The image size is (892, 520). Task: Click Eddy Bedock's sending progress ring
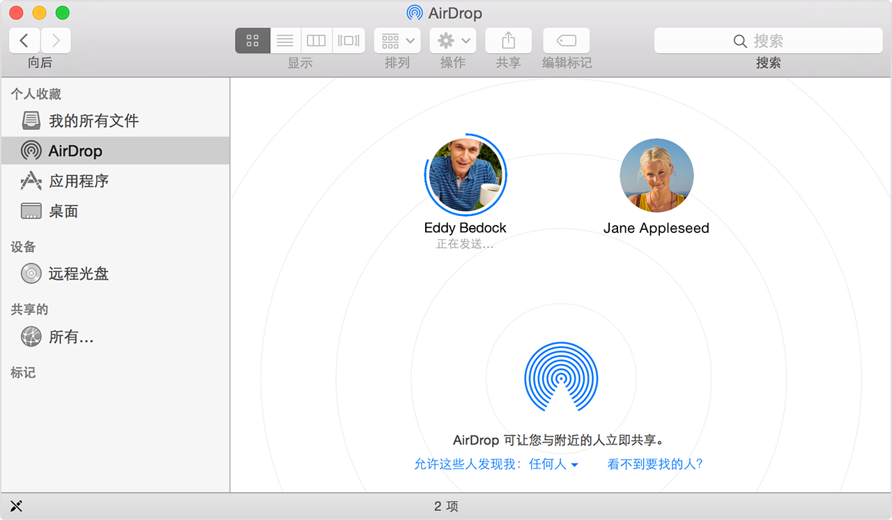pyautogui.click(x=465, y=175)
